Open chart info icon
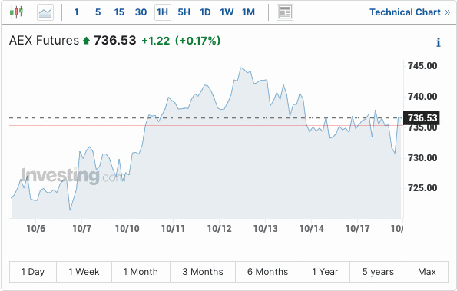The image size is (457, 291). click(x=438, y=42)
